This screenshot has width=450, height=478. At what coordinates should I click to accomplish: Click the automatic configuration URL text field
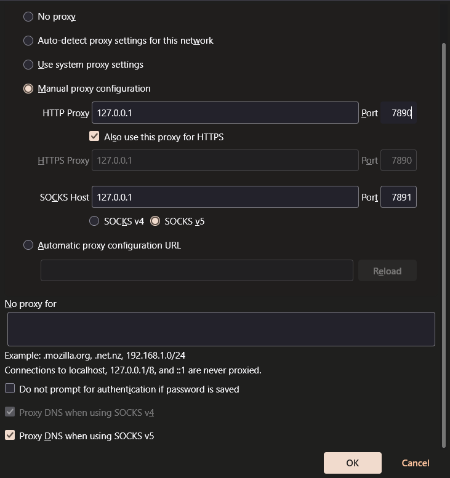[196, 271]
